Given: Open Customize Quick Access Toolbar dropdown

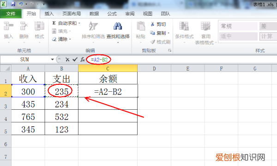Looking at the screenshot, I should click(x=44, y=4).
